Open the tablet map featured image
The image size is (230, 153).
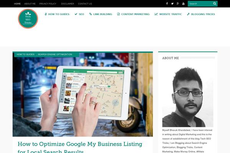click(83, 94)
